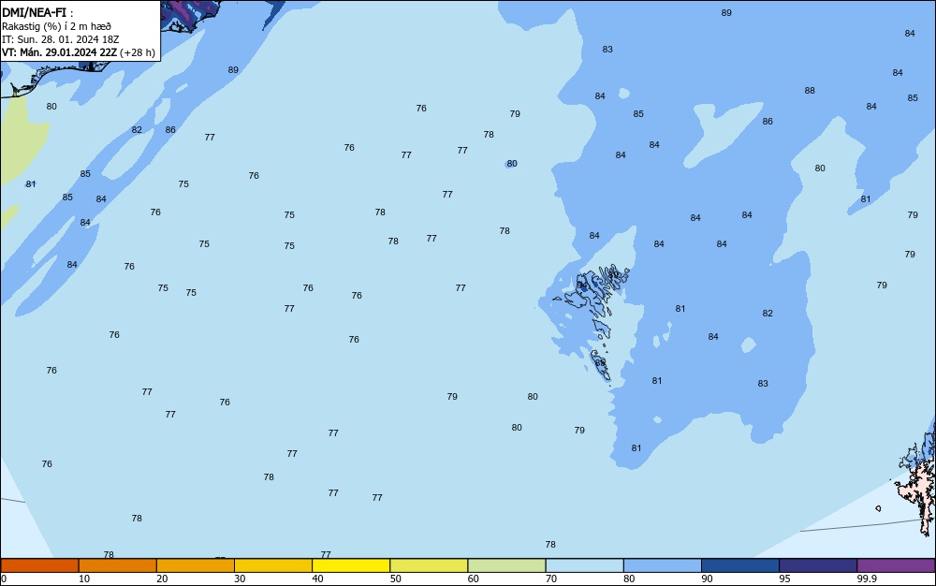936x586 pixels.
Task: Click the 83 value in lower right area
Action: coord(763,384)
